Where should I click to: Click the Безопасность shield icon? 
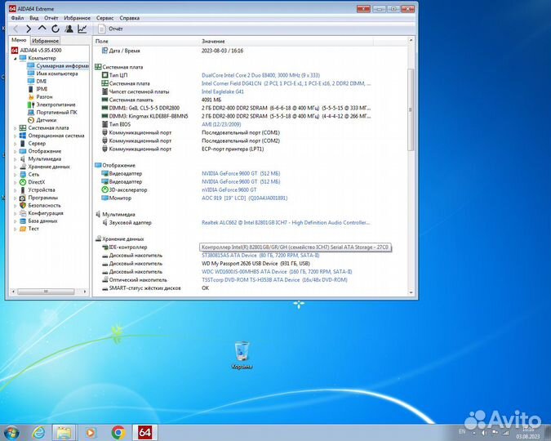coord(23,205)
